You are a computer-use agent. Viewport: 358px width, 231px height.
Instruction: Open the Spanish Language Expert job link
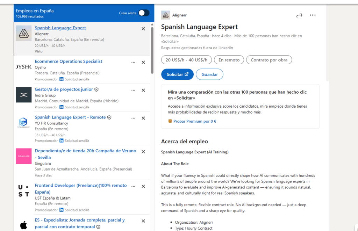tap(60, 28)
